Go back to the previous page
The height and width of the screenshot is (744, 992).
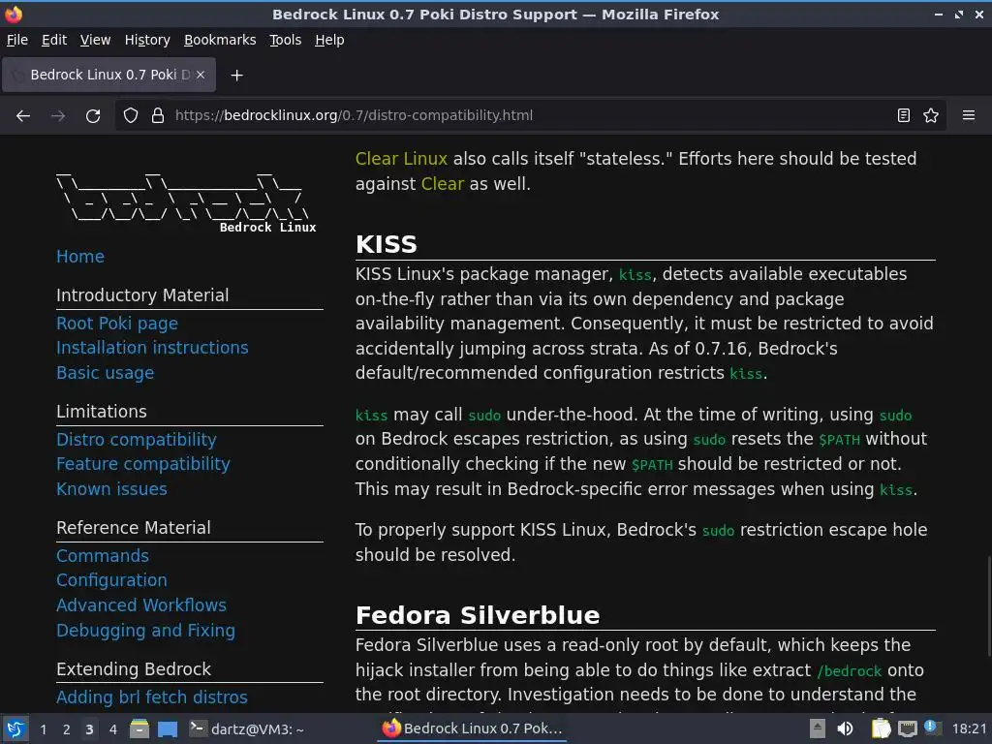pyautogui.click(x=23, y=116)
